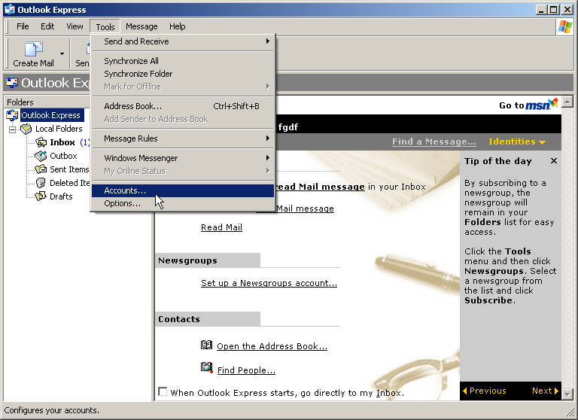Click the Newsgroups section heading
Image resolution: width=578 pixels, height=420 pixels.
point(187,260)
